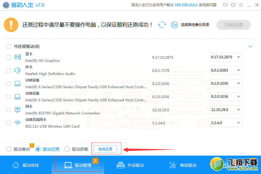
Task: Switch to the 外设驱动 tab
Action: pyautogui.click(x=130, y=165)
